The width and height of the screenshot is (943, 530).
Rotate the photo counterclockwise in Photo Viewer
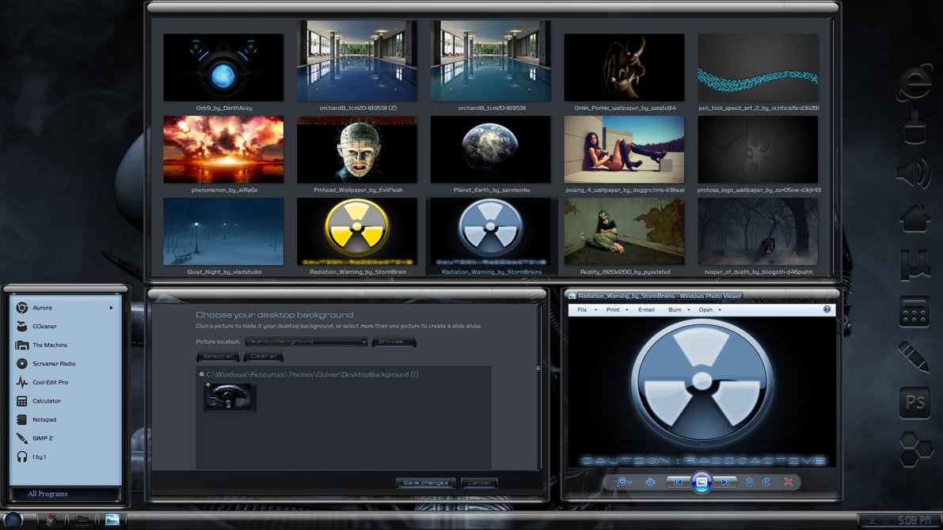(x=749, y=482)
